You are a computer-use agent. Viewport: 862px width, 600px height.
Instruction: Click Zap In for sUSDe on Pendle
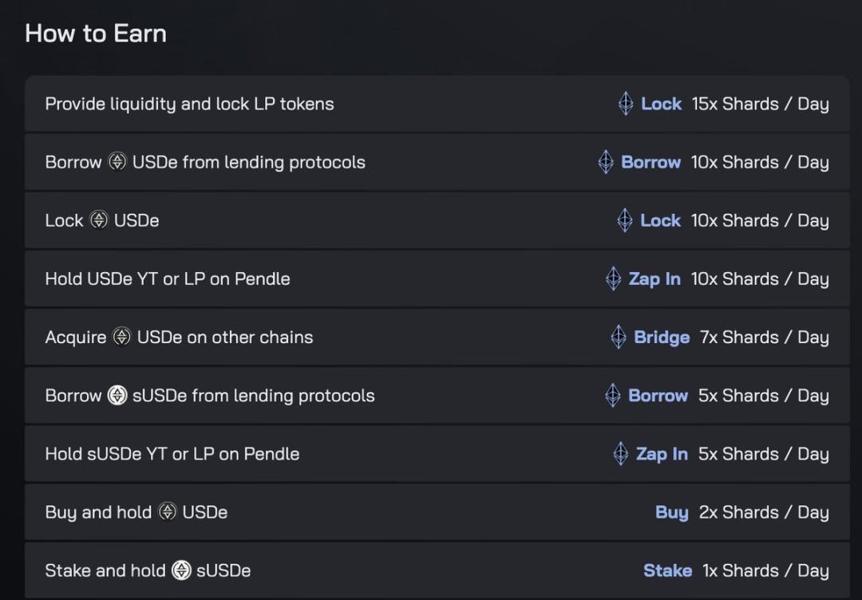click(662, 453)
